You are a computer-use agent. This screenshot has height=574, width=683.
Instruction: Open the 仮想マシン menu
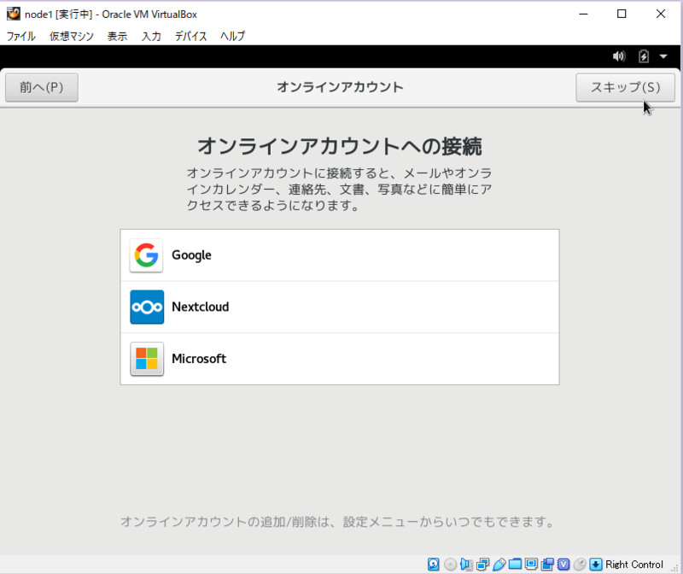tap(72, 36)
